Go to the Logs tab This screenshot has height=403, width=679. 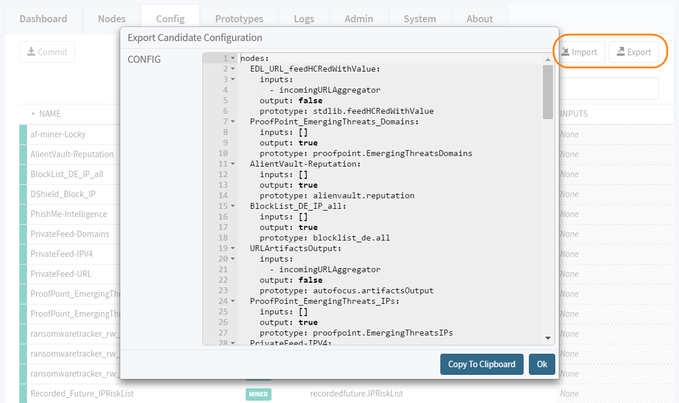[304, 19]
